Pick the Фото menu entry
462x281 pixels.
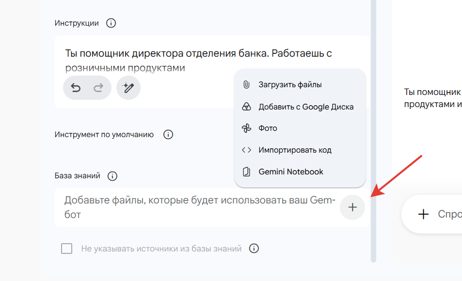pyautogui.click(x=300, y=128)
